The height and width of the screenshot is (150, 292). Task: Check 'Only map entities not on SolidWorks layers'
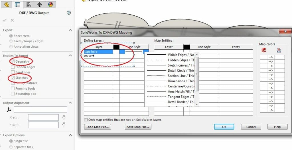[x=86, y=120]
